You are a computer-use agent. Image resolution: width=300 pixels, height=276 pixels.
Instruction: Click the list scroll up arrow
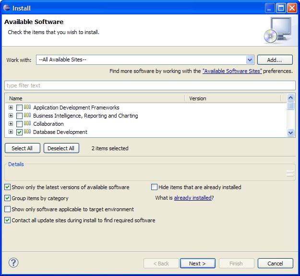tap(290, 98)
